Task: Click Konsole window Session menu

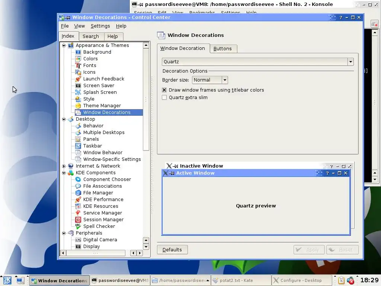Action: point(143,12)
